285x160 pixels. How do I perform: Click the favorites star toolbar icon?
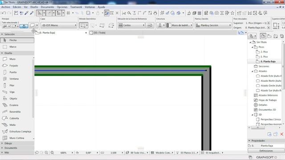click(x=232, y=13)
